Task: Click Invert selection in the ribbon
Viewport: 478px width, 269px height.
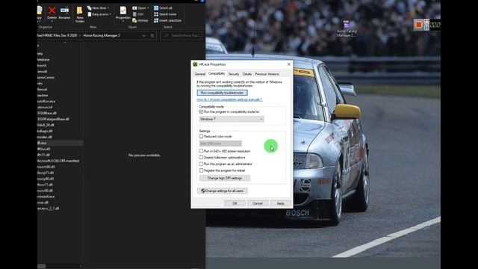Action: pyautogui.click(x=167, y=20)
